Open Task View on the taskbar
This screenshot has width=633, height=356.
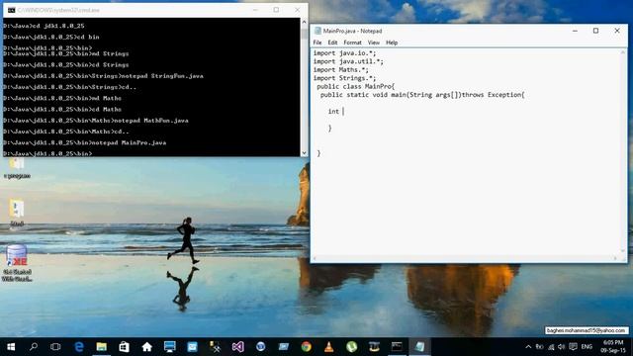[x=55, y=347]
